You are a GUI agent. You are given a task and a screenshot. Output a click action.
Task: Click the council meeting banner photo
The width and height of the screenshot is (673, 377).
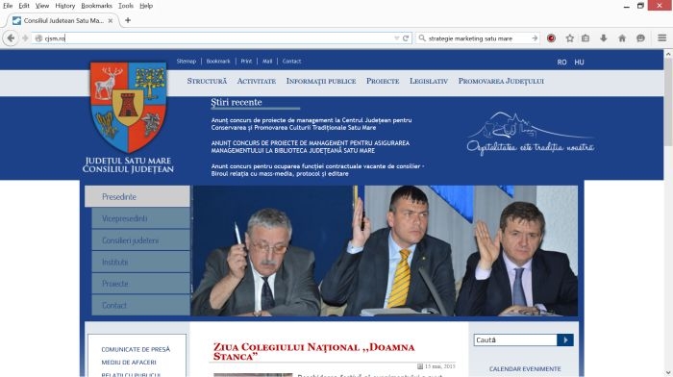click(385, 251)
